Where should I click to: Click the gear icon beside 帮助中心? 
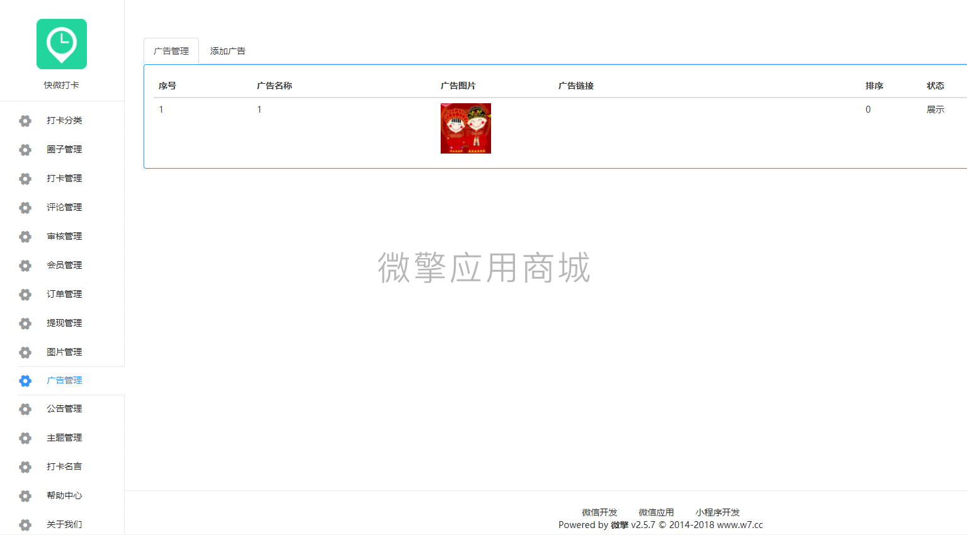[x=25, y=495]
